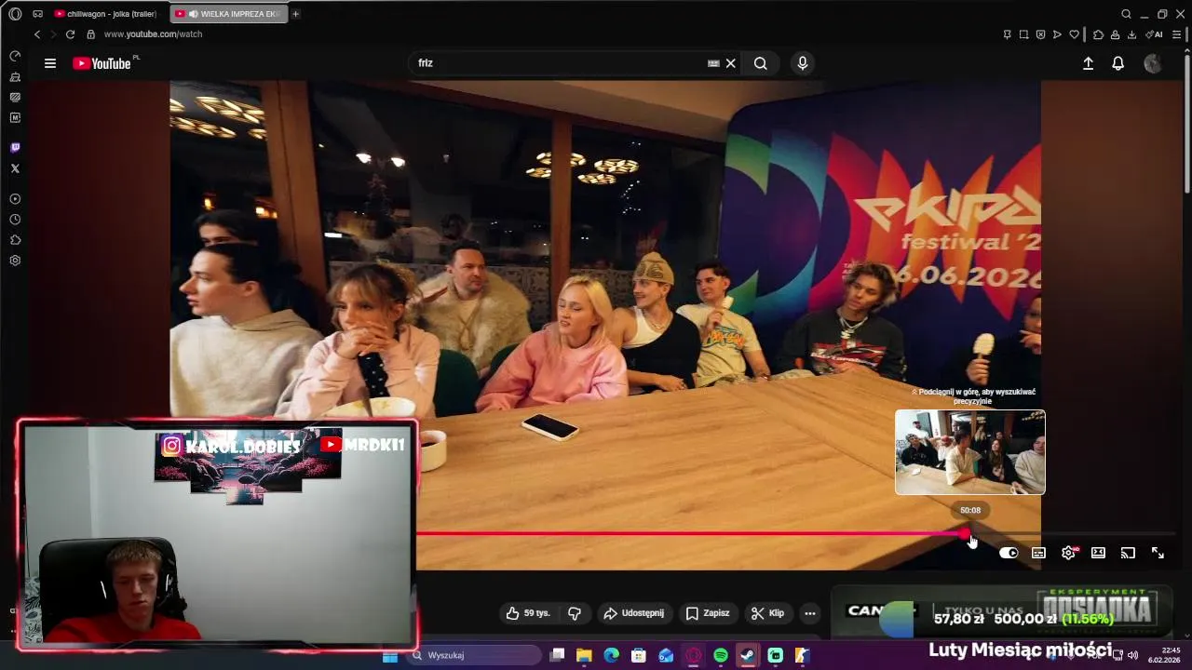The height and width of the screenshot is (670, 1192).
Task: Select the WIELKA IMPREZA EKIPY tab
Action: point(228,14)
